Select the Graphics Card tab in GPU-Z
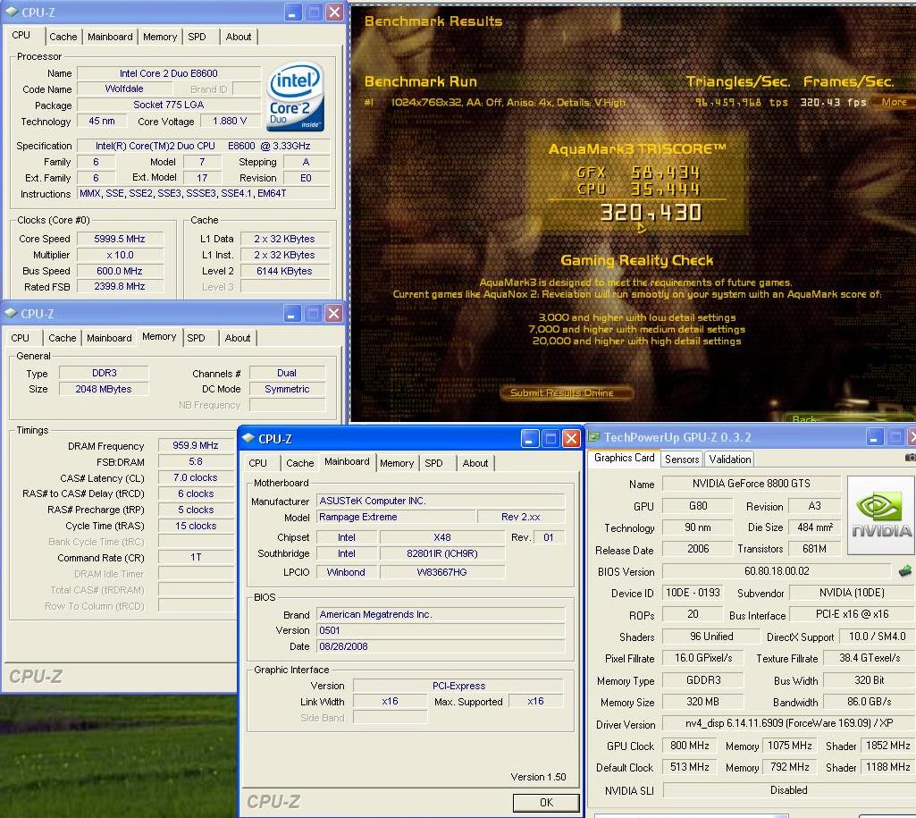This screenshot has height=818, width=916. pyautogui.click(x=624, y=458)
